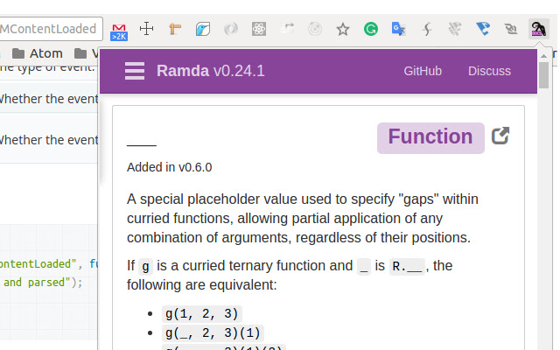Viewport: 560px width, 350px height.
Task: Open the Discuss link in Ramda header
Action: click(x=489, y=71)
